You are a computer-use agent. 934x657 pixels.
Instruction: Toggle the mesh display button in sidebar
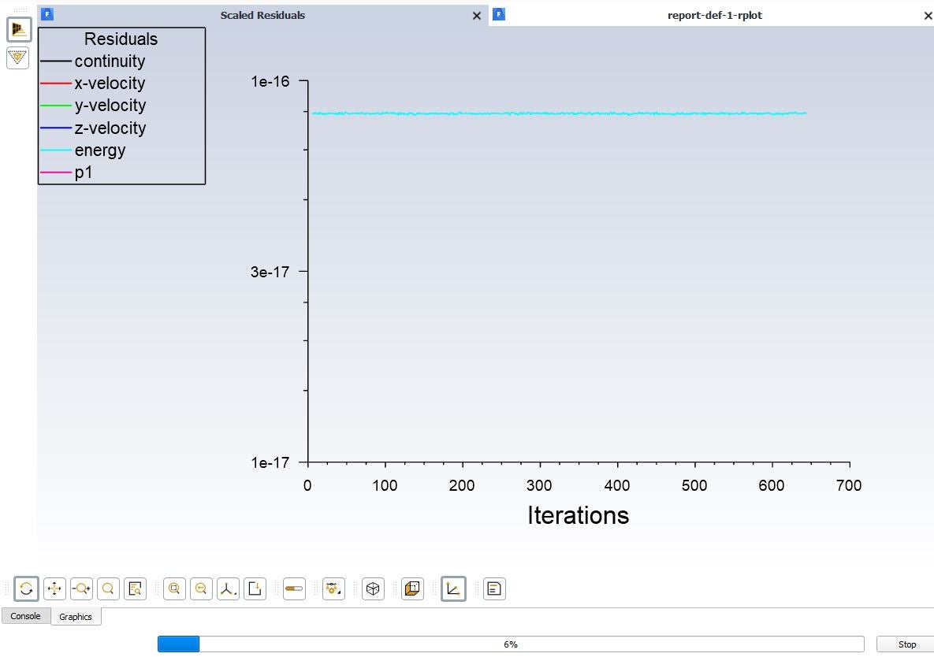point(19,30)
